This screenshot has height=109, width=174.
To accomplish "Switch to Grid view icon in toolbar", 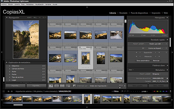I will pos(51,86).
